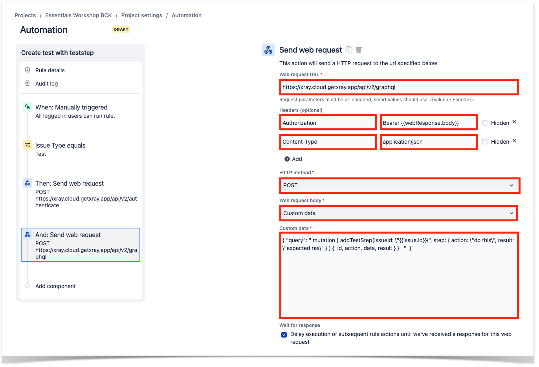Go to Essentials Workshop BCK breadcrumb

79,15
